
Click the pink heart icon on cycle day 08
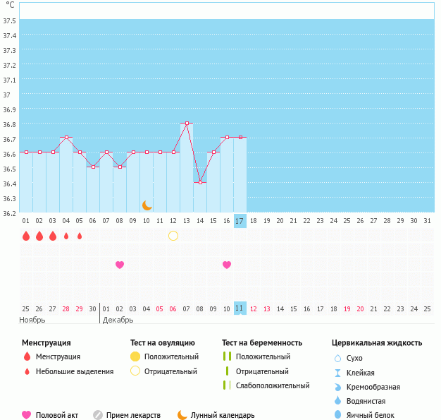pyautogui.click(x=120, y=265)
